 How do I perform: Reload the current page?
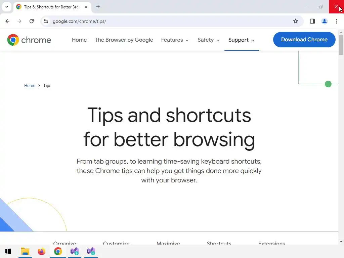click(x=32, y=21)
